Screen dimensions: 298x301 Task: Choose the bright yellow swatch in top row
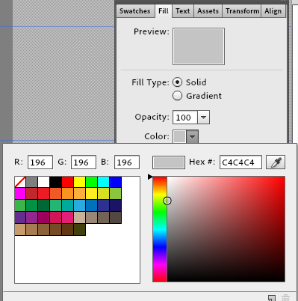pos(80,182)
